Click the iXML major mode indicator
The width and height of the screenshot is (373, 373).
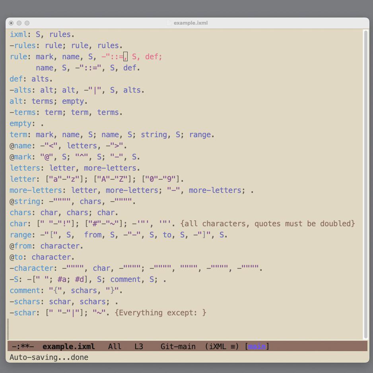click(x=222, y=346)
